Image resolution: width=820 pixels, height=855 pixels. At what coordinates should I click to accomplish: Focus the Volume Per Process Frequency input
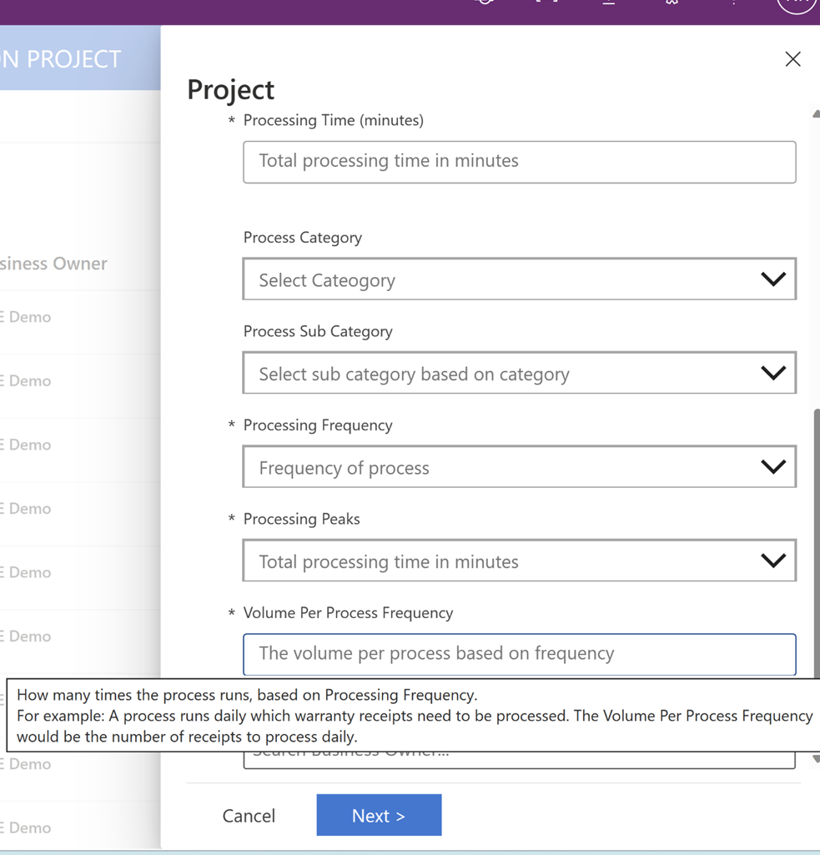click(x=519, y=654)
